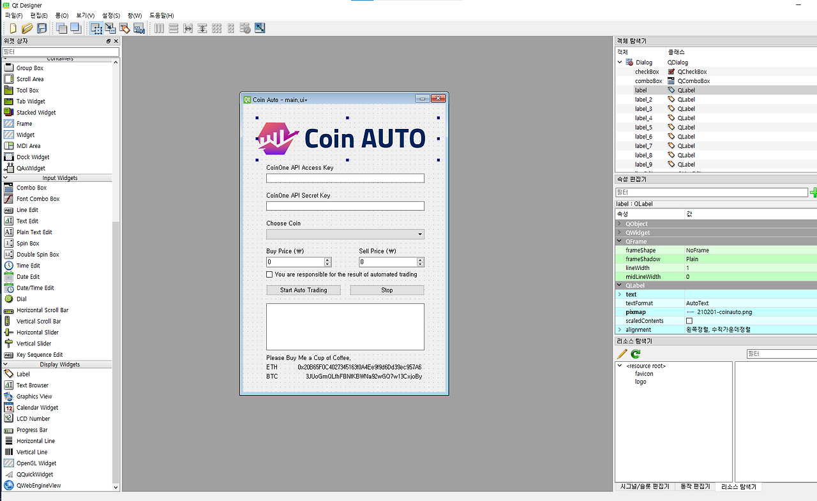This screenshot has height=501, width=817.
Task: Click the Start Auto Trading button
Action: [x=303, y=290]
